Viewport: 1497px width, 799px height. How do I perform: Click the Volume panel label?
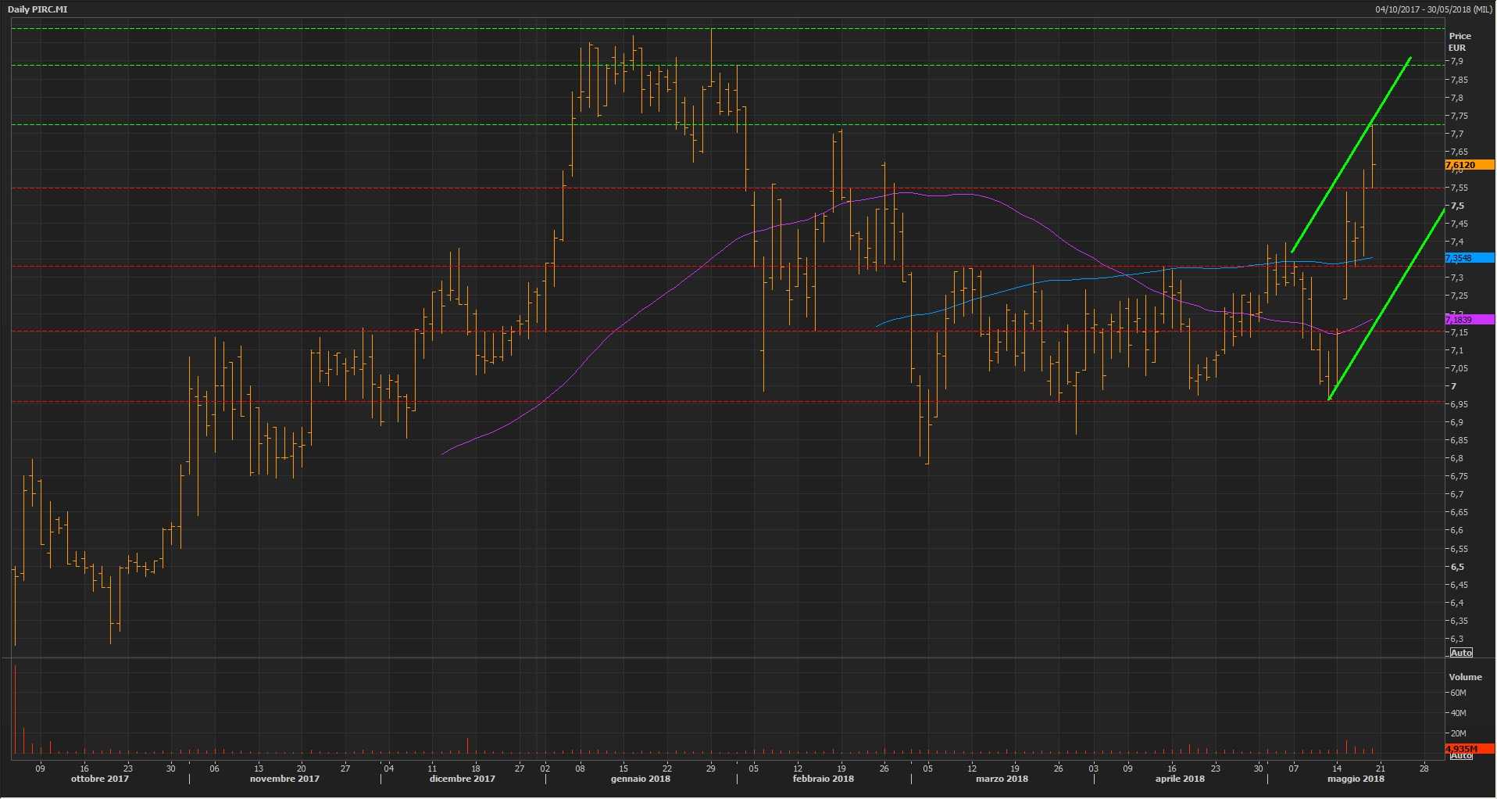(1465, 677)
